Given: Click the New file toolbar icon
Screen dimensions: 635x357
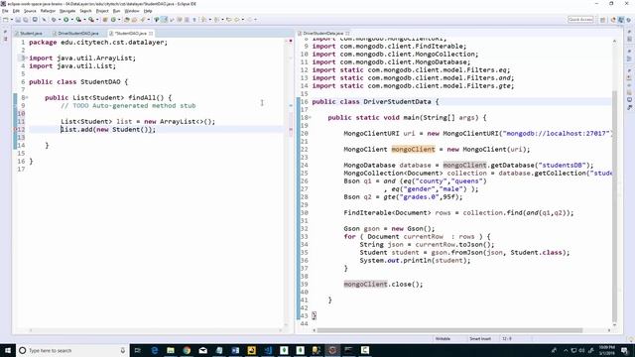Looking at the screenshot, I should [x=5, y=20].
